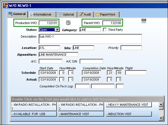
Task: Expand the Status dropdown arrow
Action: (x=57, y=30)
